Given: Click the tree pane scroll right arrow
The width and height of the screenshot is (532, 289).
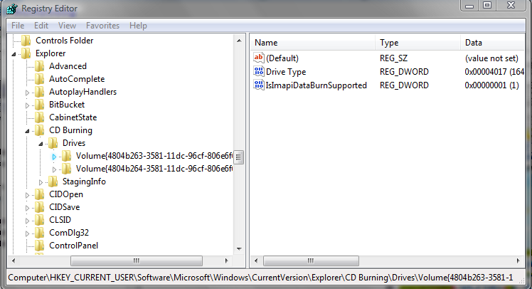Looking at the screenshot, I should point(226,261).
